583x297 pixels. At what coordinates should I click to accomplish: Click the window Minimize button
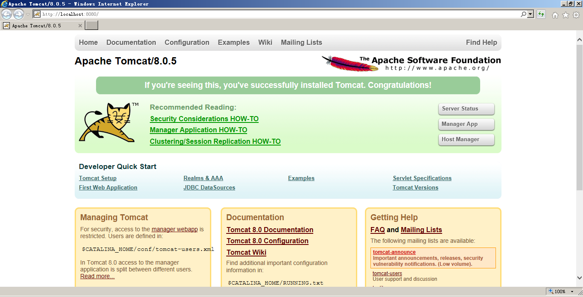click(x=564, y=3)
